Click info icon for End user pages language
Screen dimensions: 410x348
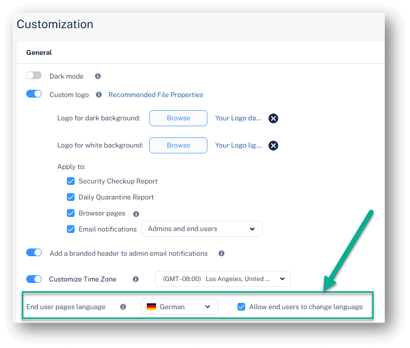tap(123, 307)
